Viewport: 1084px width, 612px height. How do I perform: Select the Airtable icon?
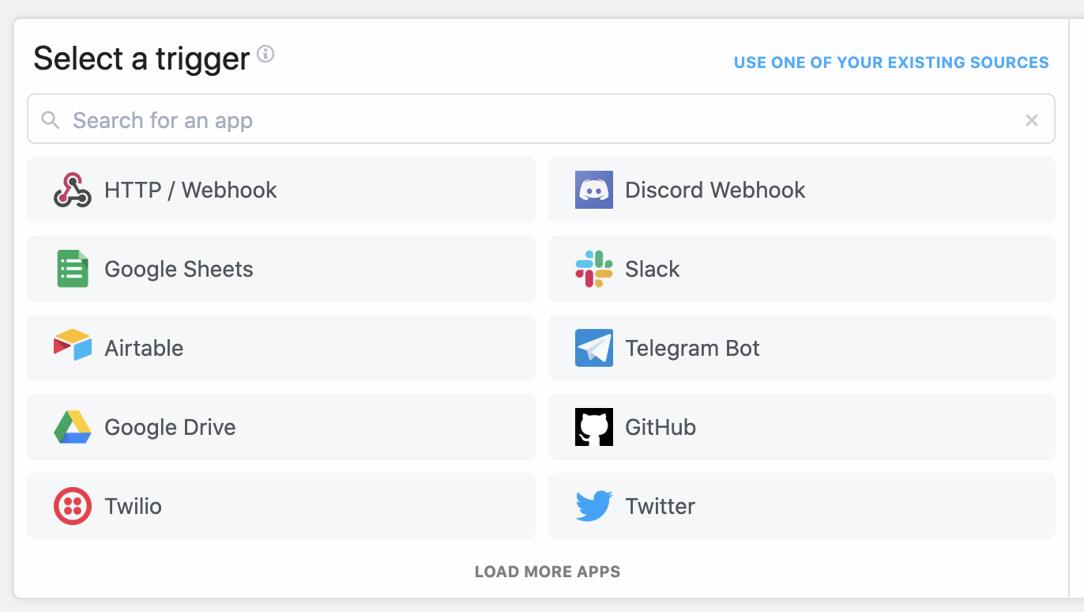(72, 348)
